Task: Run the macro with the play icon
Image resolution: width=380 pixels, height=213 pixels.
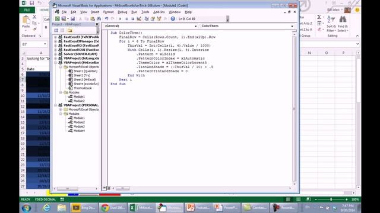Action: (x=120, y=18)
